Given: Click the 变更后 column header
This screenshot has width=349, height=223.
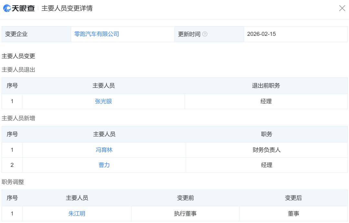Looking at the screenshot, I should (293, 198).
